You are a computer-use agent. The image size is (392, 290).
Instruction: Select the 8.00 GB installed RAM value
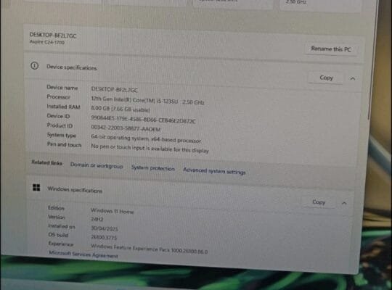pyautogui.click(x=121, y=109)
